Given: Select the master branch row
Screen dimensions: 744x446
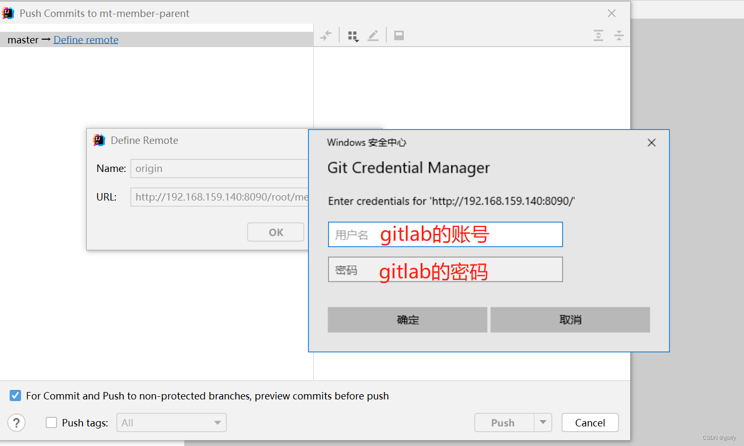Looking at the screenshot, I should point(157,40).
